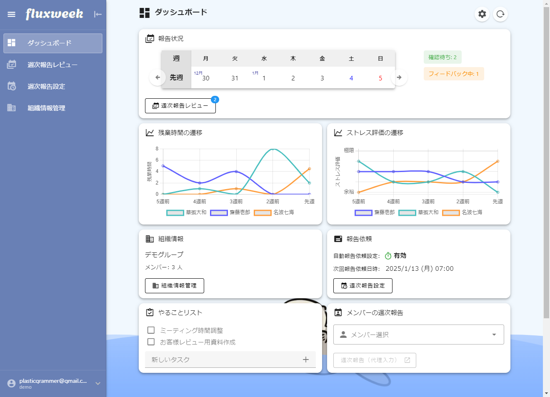550x397 pixels.
Task: Click the 週次報告設定 button in 報告依頼 card
Action: [362, 286]
